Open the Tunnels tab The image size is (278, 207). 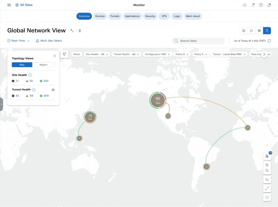(115, 16)
